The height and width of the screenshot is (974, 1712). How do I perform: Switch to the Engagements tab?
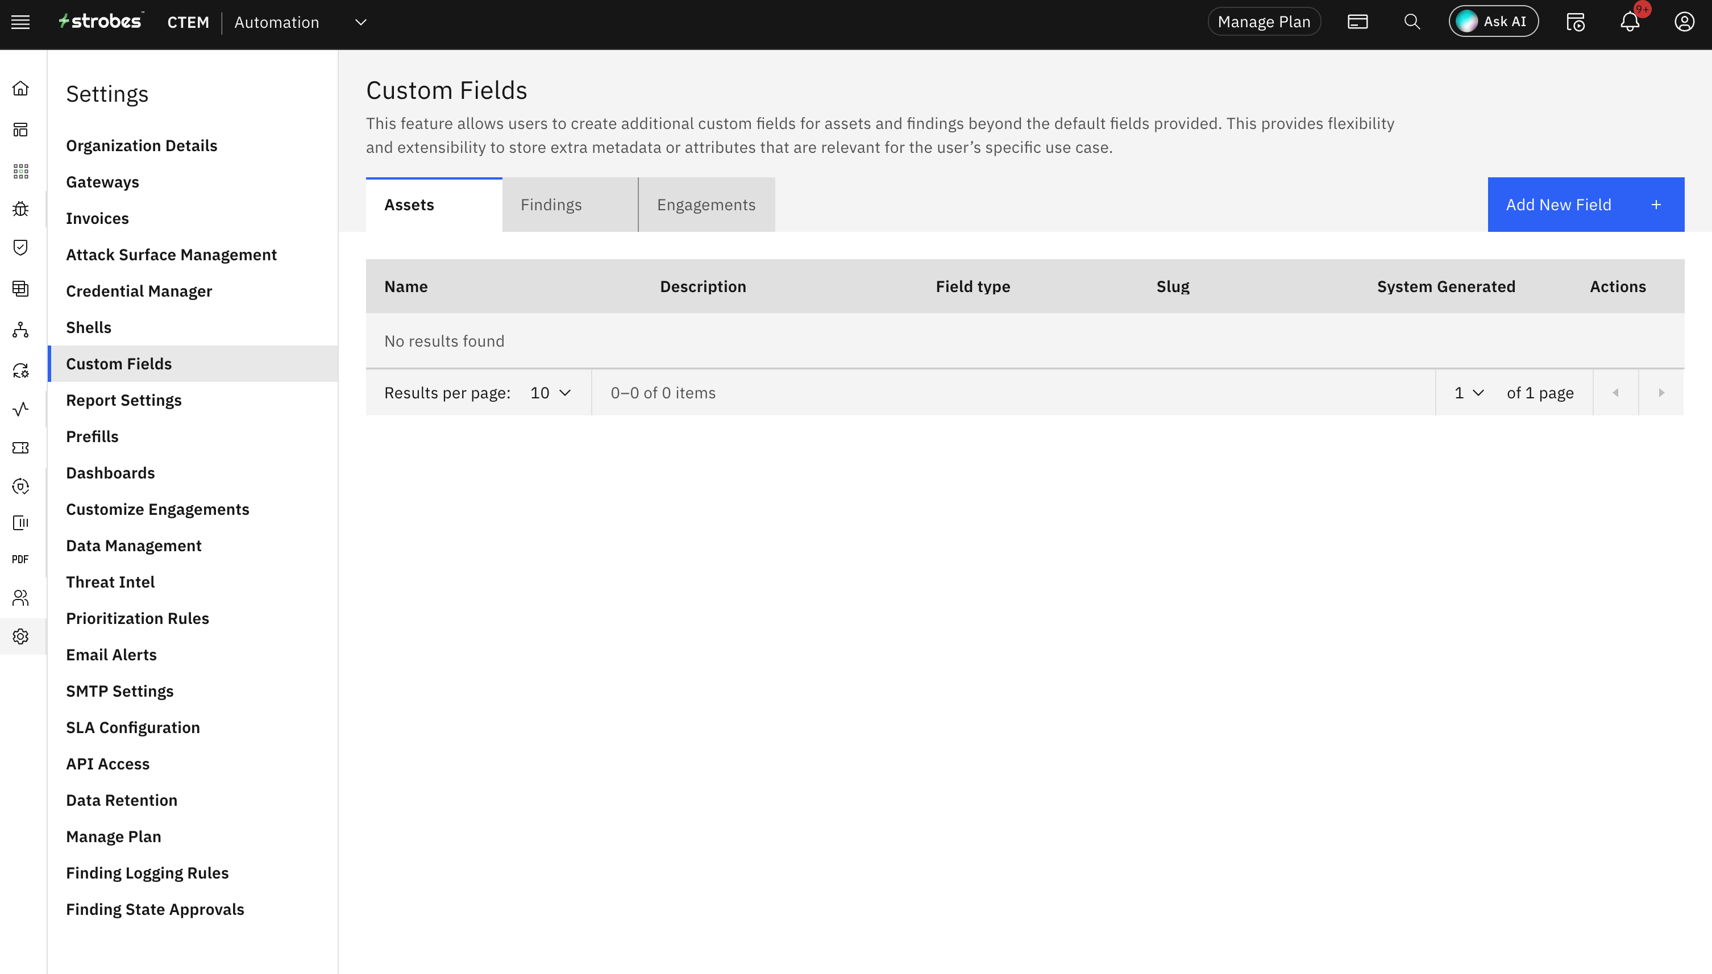[706, 205]
